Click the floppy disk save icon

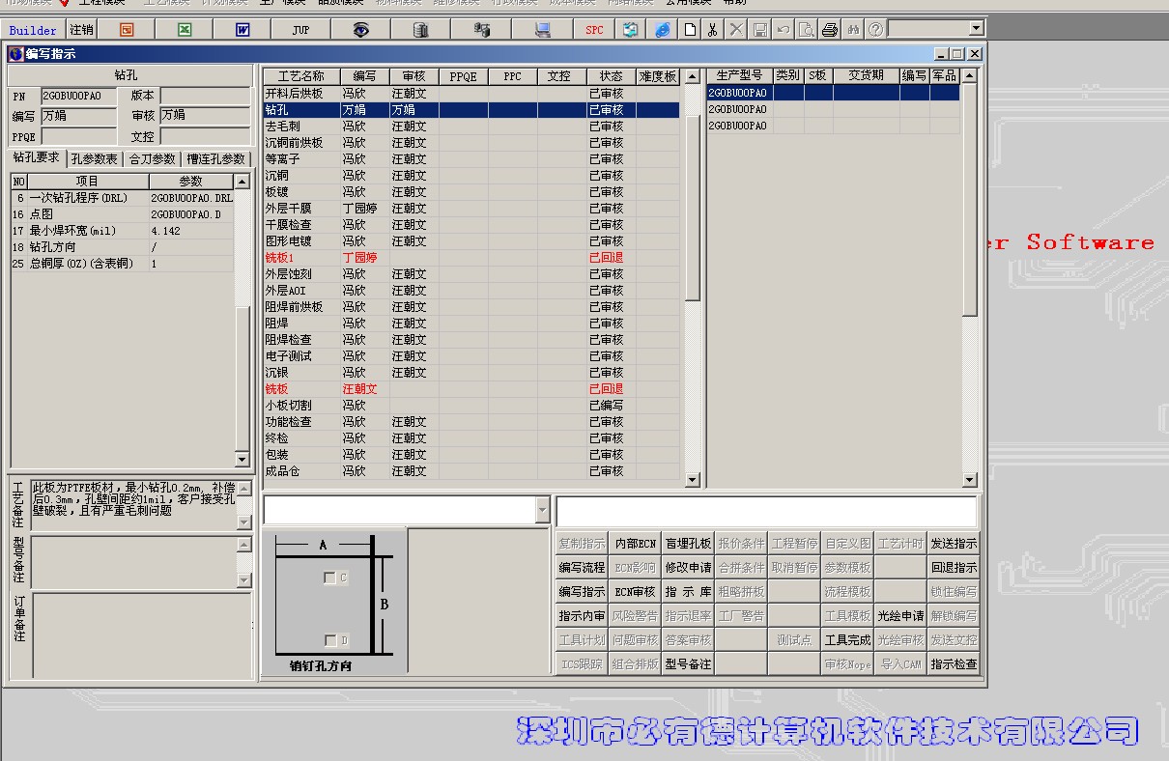[x=760, y=30]
